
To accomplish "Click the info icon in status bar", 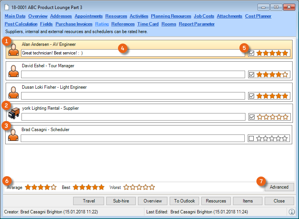I will click(x=291, y=212).
